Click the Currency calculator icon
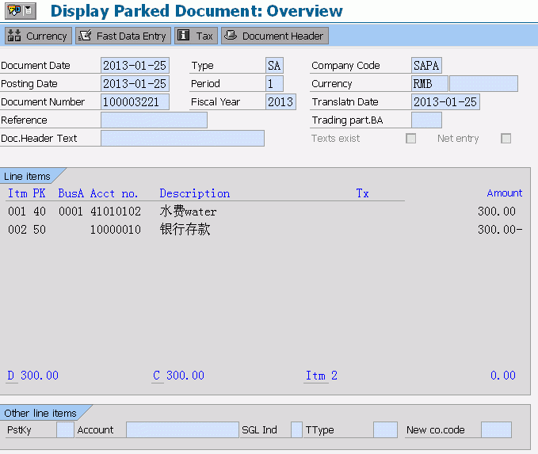The width and height of the screenshot is (538, 454). click(x=14, y=36)
